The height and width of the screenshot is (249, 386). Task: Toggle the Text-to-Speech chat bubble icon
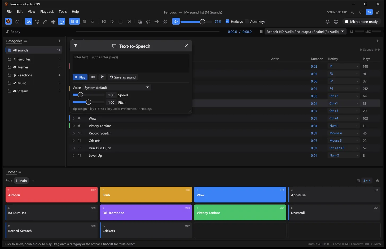coord(62,22)
